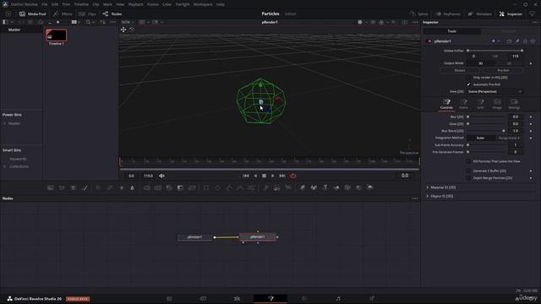Click the Restart button

click(x=460, y=70)
